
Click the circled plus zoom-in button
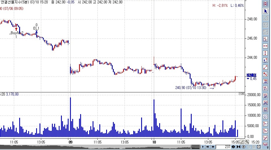click(243, 147)
